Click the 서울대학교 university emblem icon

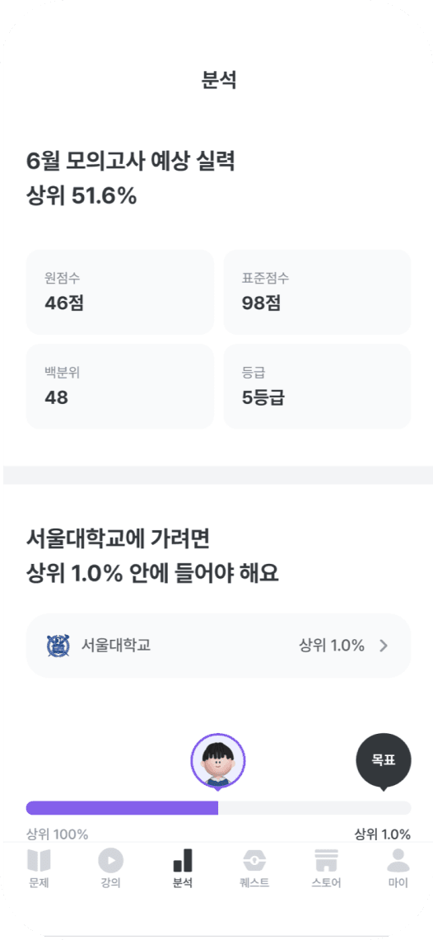pyautogui.click(x=58, y=646)
